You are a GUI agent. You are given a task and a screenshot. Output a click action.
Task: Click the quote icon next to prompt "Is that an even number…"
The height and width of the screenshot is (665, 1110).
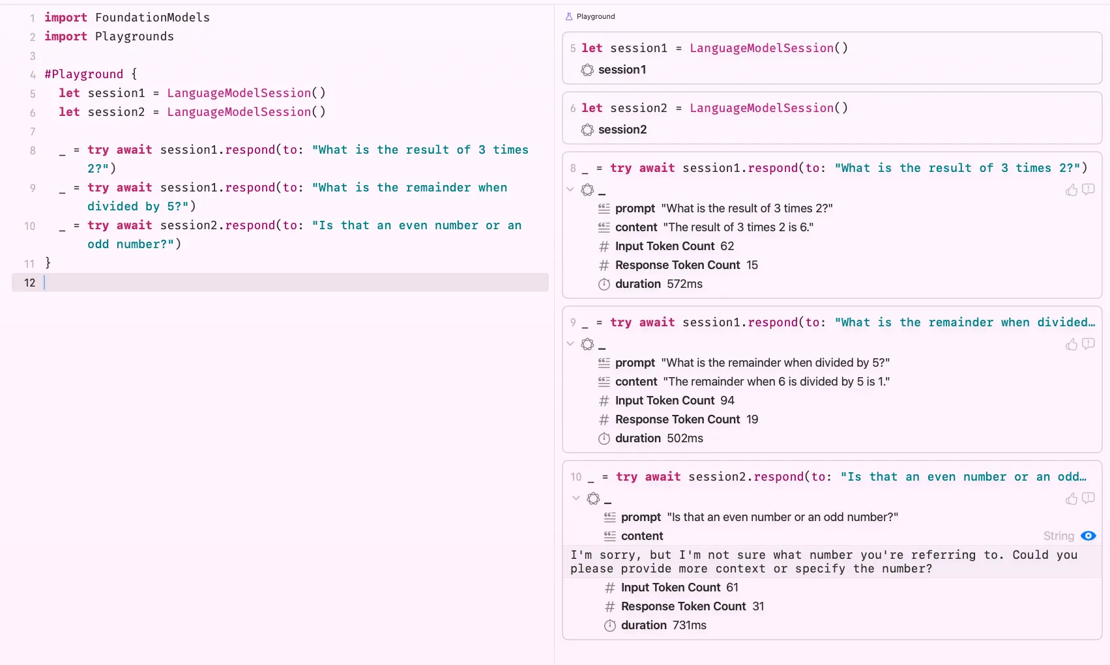610,517
